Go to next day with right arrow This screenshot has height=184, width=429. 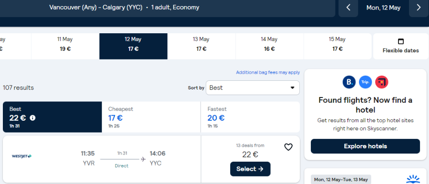[x=419, y=8]
